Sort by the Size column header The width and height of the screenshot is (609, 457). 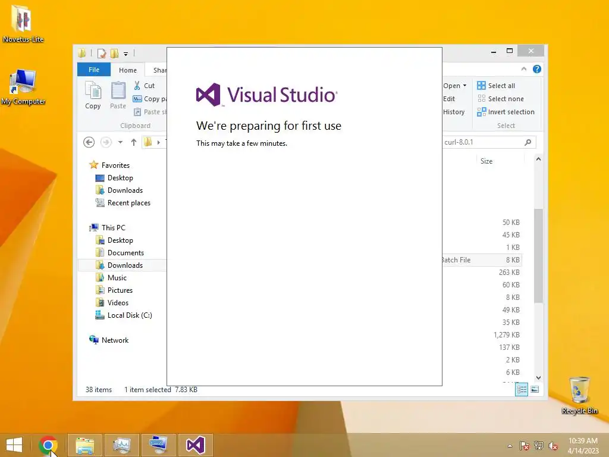coord(486,161)
